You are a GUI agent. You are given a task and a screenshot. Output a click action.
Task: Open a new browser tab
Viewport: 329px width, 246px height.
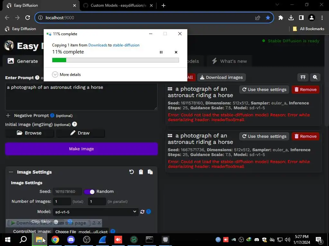(x=164, y=5)
